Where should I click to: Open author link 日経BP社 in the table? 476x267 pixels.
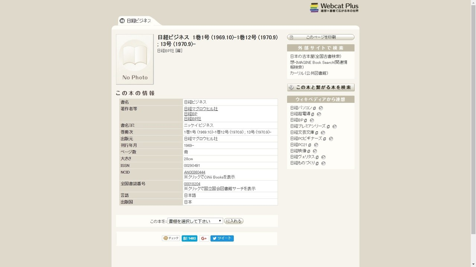192,119
